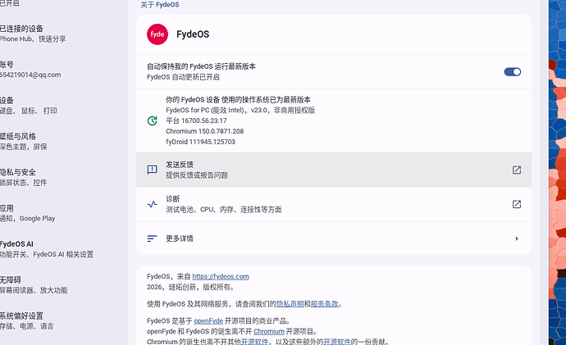Click the Phone Hub、快速分享 subtitle
Image resolution: width=566 pixels, height=345 pixels.
[33, 39]
